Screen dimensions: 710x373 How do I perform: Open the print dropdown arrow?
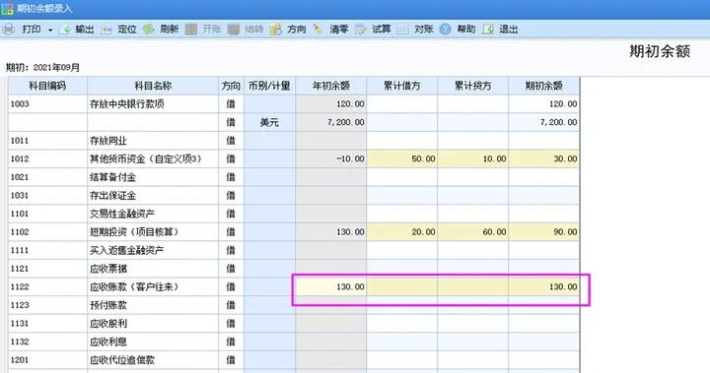click(x=50, y=30)
